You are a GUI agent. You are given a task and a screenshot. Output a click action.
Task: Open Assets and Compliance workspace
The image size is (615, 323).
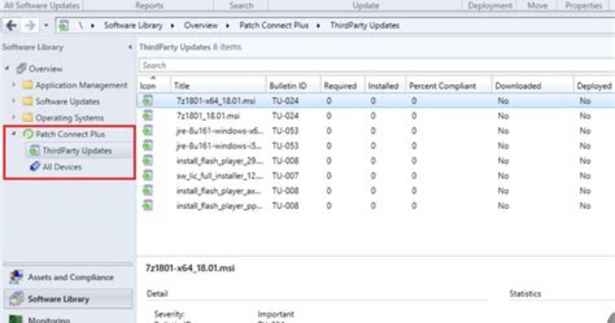point(70,277)
